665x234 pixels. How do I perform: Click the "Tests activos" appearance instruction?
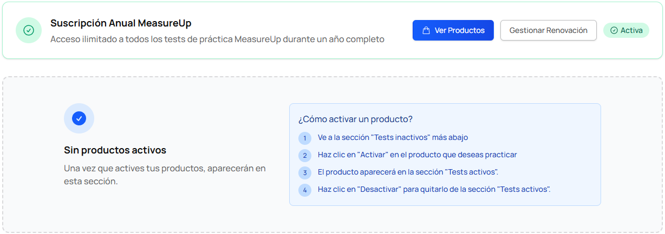[408, 172]
